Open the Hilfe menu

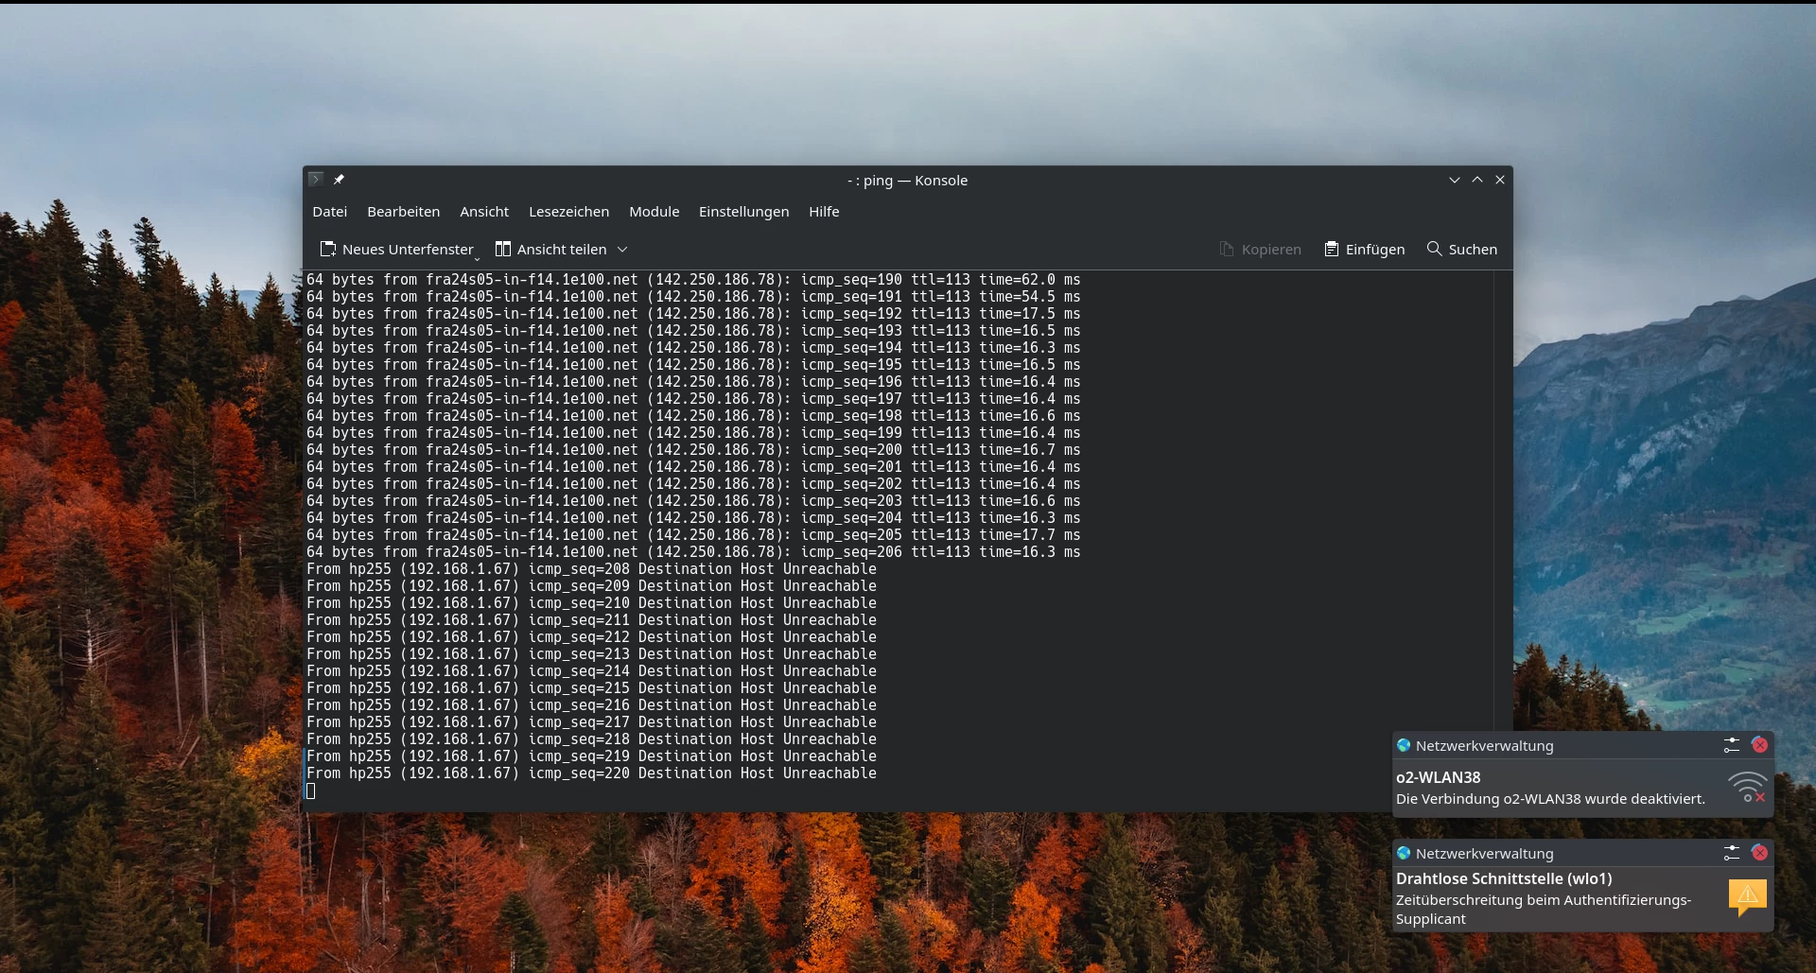pyautogui.click(x=824, y=212)
